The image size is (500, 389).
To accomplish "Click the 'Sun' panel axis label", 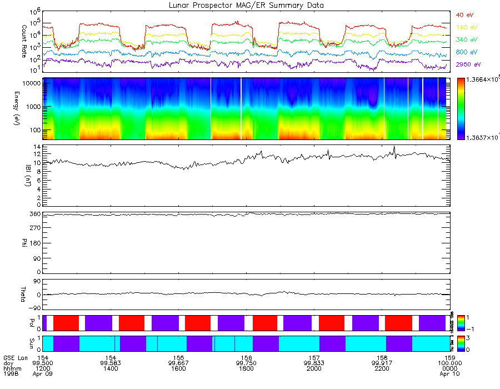I will [32, 343].
